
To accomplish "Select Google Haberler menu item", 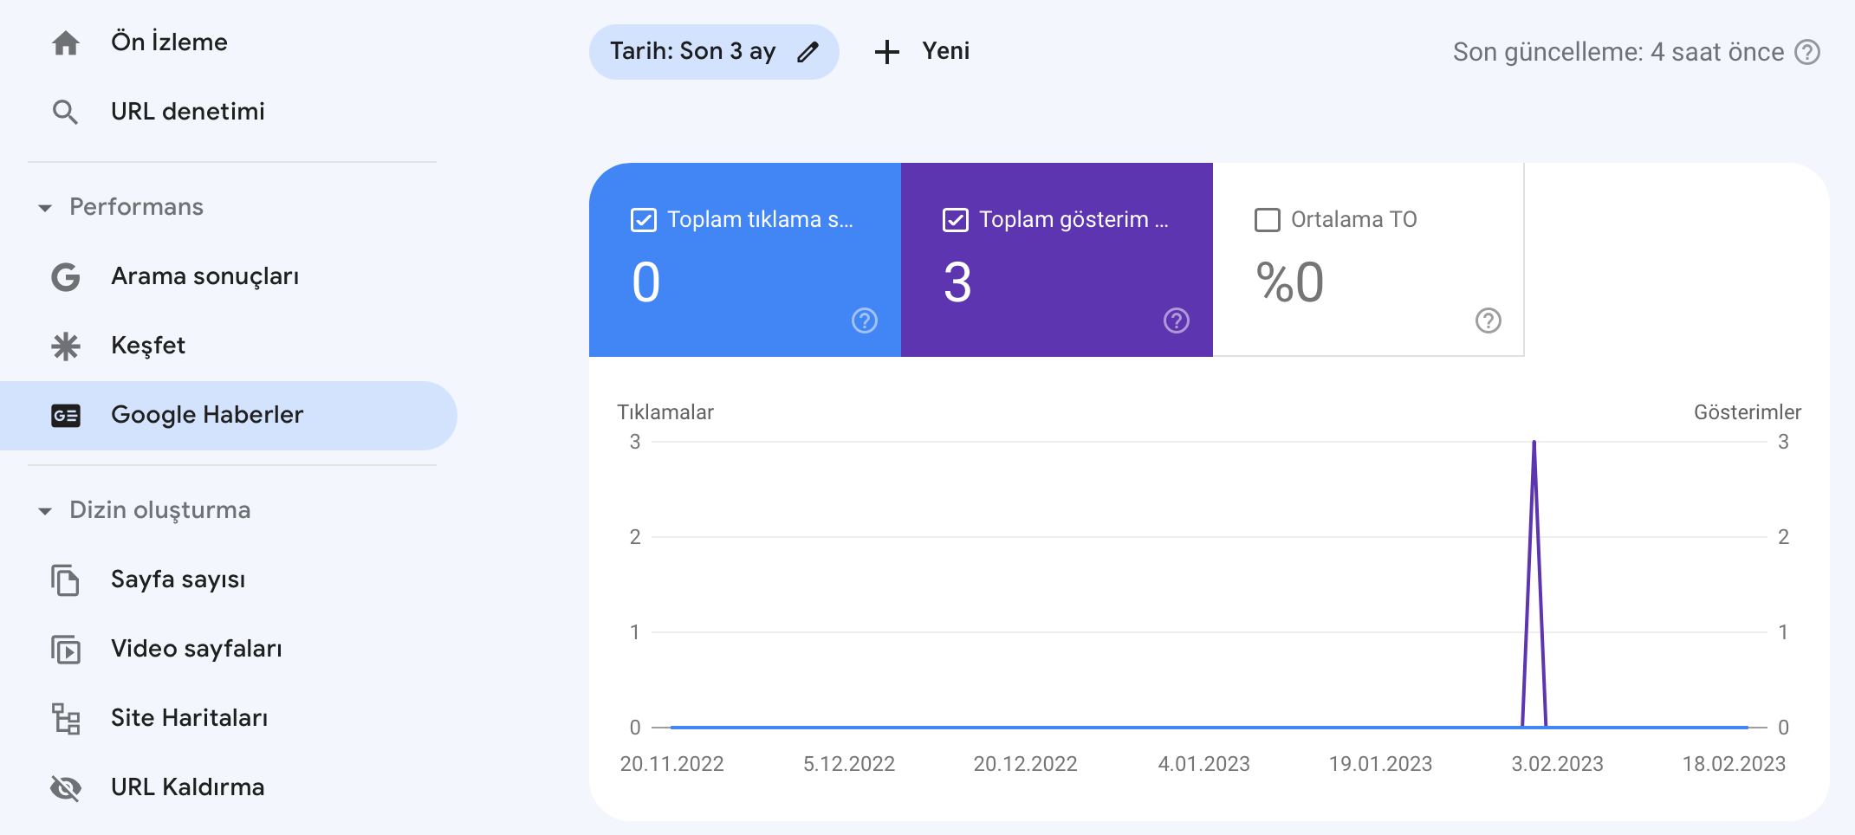I will point(229,415).
